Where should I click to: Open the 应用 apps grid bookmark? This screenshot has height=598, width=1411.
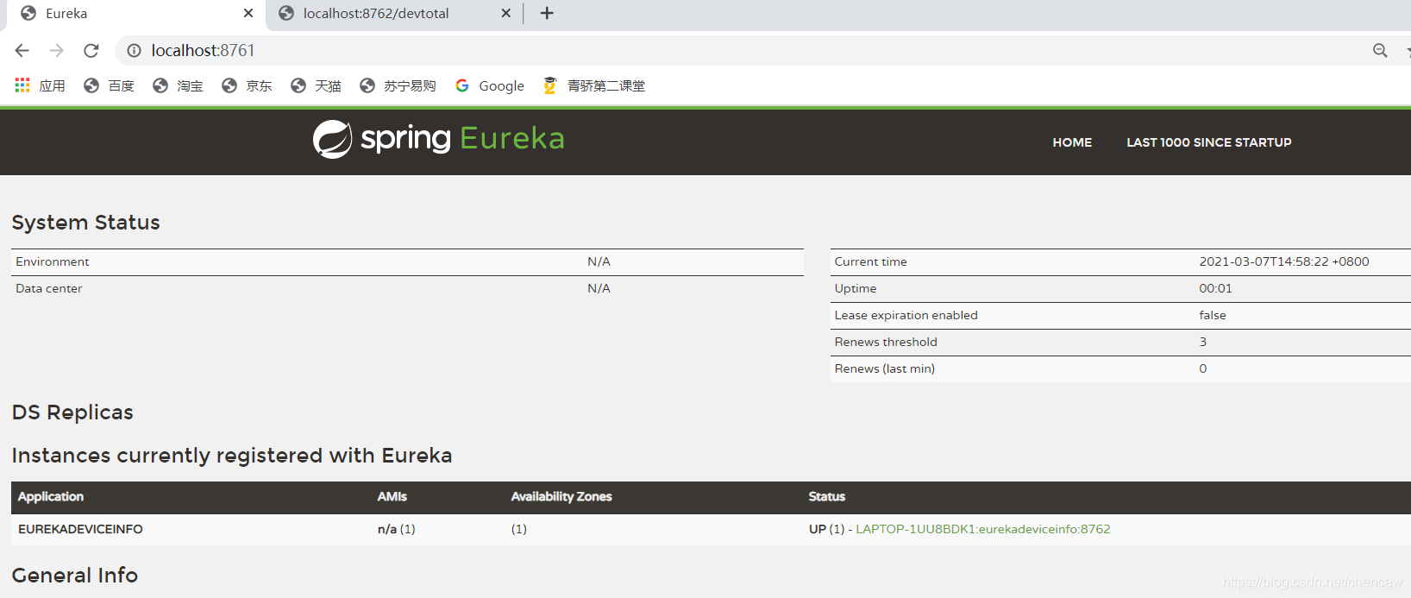point(40,85)
